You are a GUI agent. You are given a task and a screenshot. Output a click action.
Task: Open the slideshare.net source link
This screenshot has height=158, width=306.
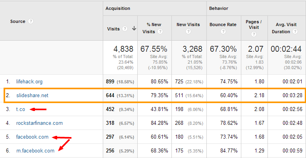tap(32, 96)
